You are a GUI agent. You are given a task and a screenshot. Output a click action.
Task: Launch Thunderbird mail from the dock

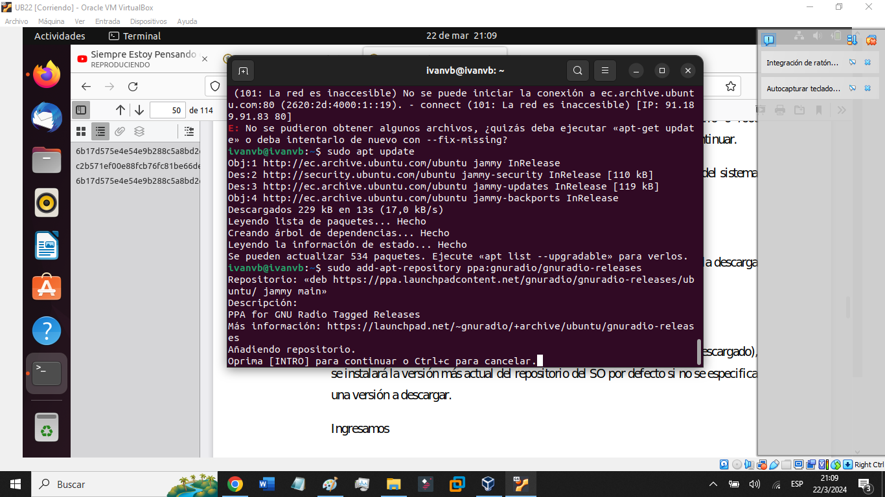pos(47,118)
